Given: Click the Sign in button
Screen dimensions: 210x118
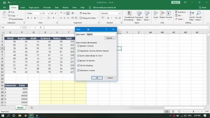Looking at the screenshot, I should tap(176, 2).
